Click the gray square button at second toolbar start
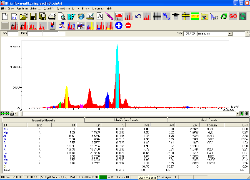This screenshot has height=180, width=250. 5,26
